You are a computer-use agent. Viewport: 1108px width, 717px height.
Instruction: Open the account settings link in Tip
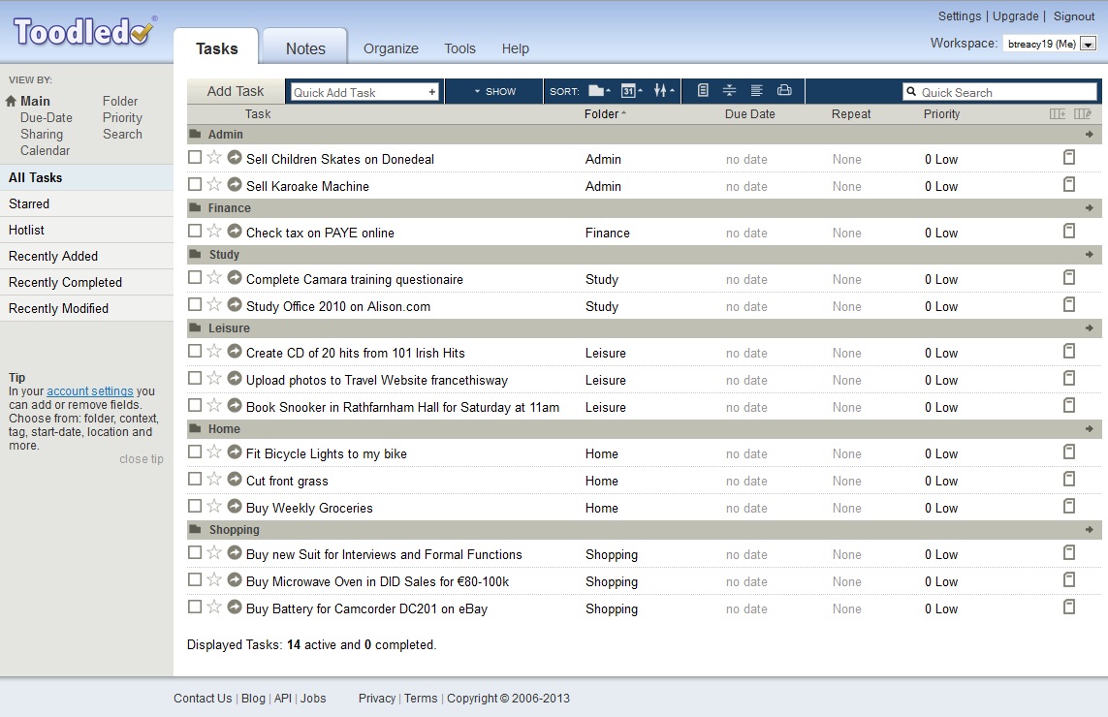[90, 390]
